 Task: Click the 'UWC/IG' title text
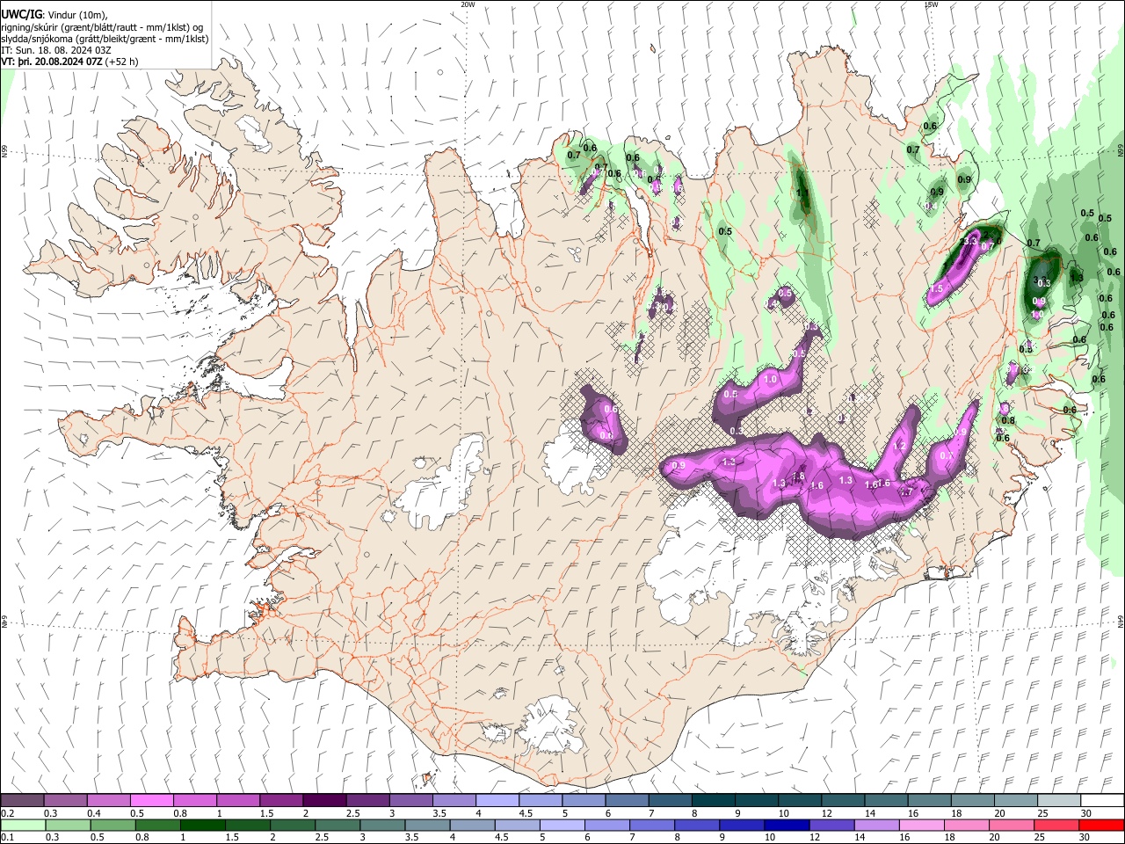21,14
